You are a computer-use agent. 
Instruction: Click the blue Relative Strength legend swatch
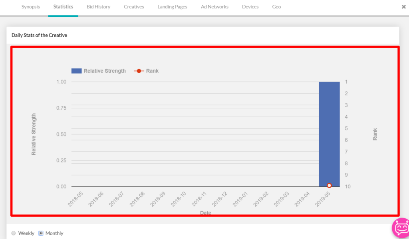[x=76, y=71]
